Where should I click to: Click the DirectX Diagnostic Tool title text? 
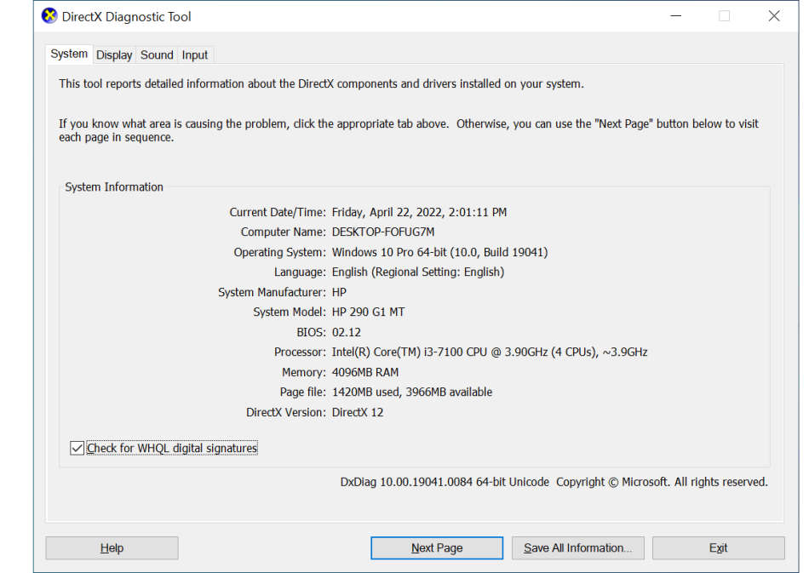pyautogui.click(x=126, y=16)
